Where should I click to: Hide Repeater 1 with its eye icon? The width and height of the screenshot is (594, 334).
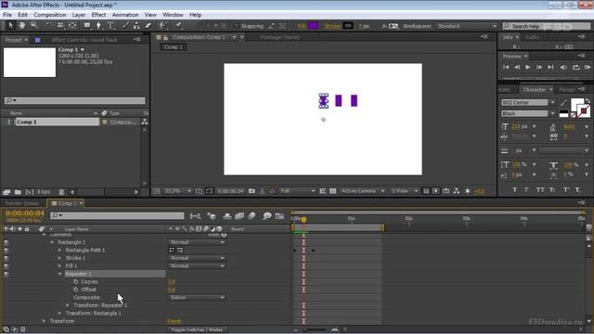(6, 274)
